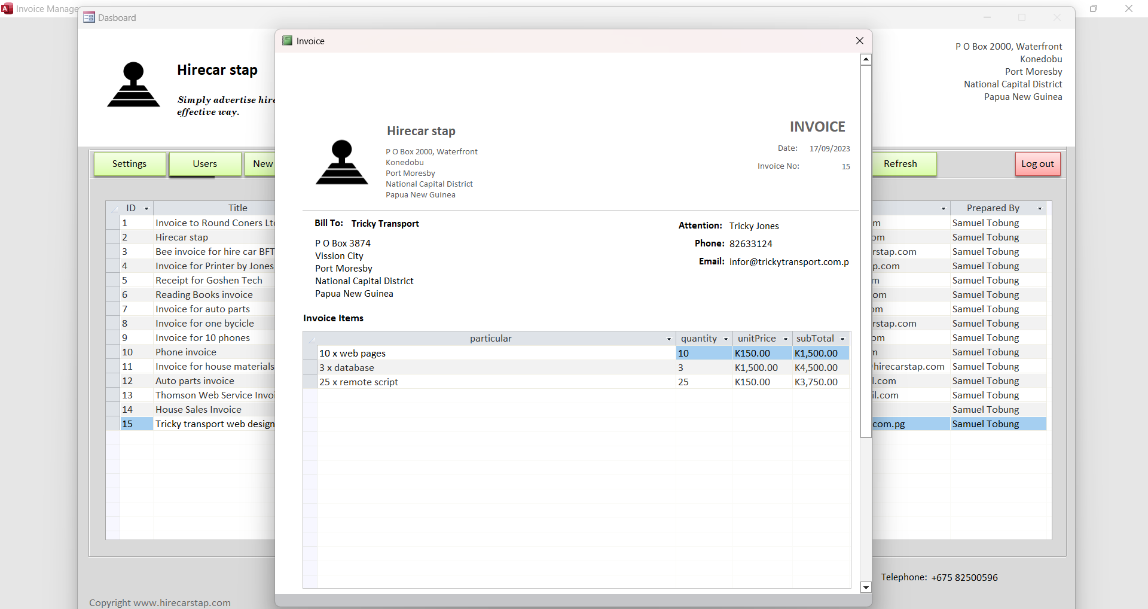Open the Prepared By column dropdown
The height and width of the screenshot is (609, 1148).
click(x=1040, y=208)
